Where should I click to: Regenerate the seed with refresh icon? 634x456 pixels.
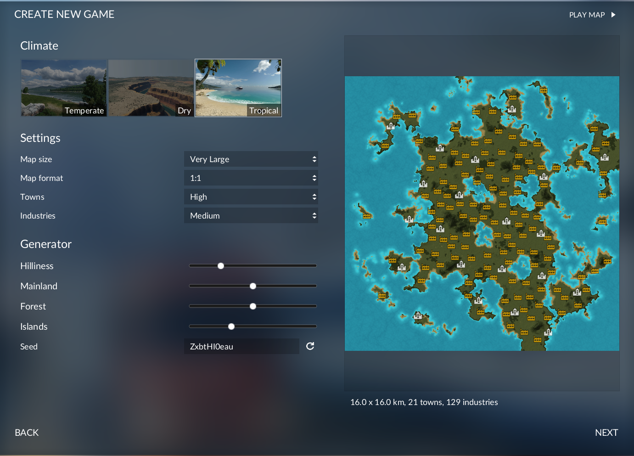coord(310,346)
